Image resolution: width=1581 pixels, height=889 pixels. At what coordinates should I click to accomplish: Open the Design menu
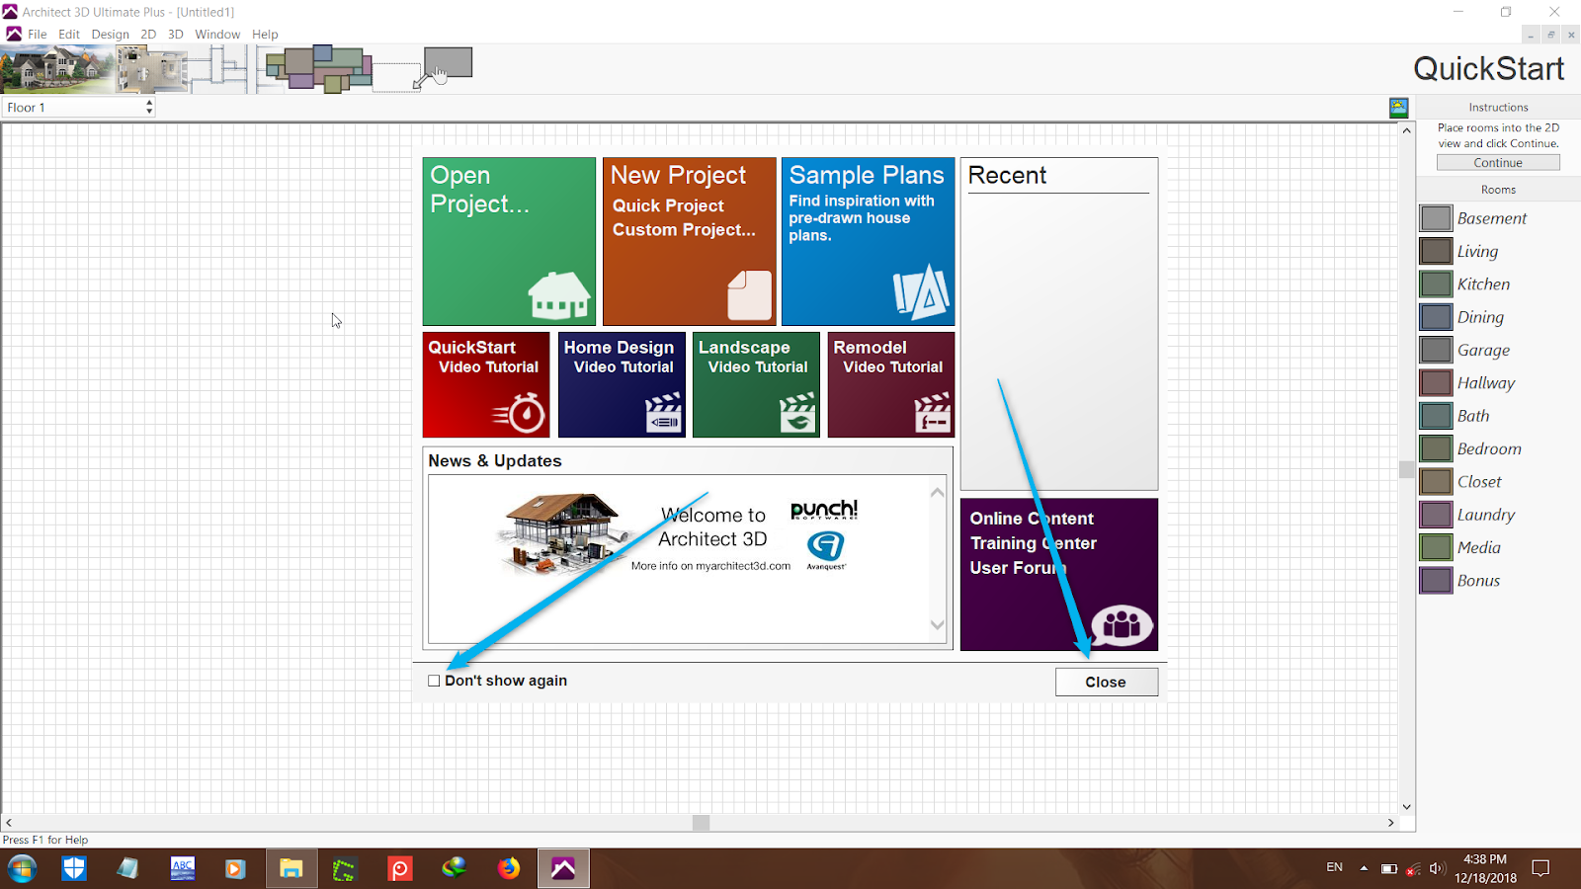tap(111, 34)
